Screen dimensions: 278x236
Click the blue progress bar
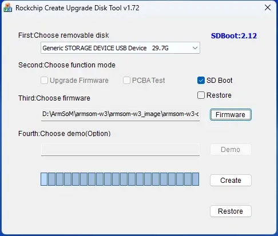120,179
